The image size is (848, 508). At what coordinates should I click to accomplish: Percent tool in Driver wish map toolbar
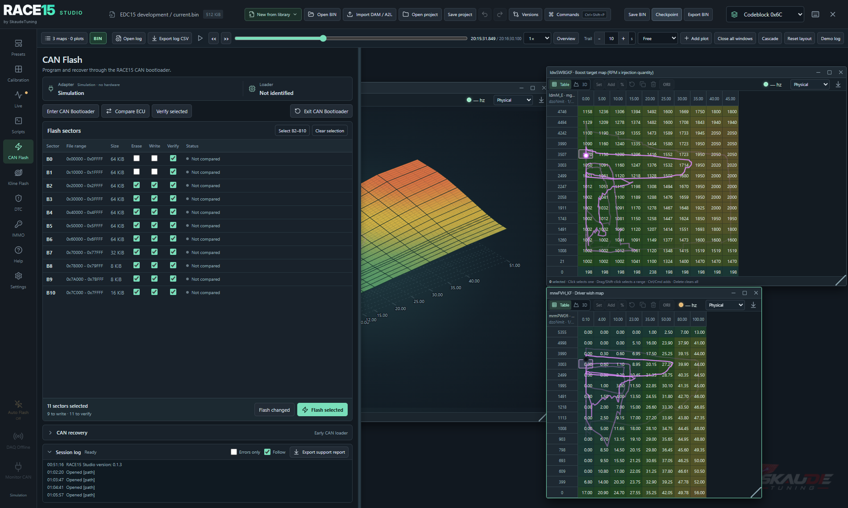622,305
